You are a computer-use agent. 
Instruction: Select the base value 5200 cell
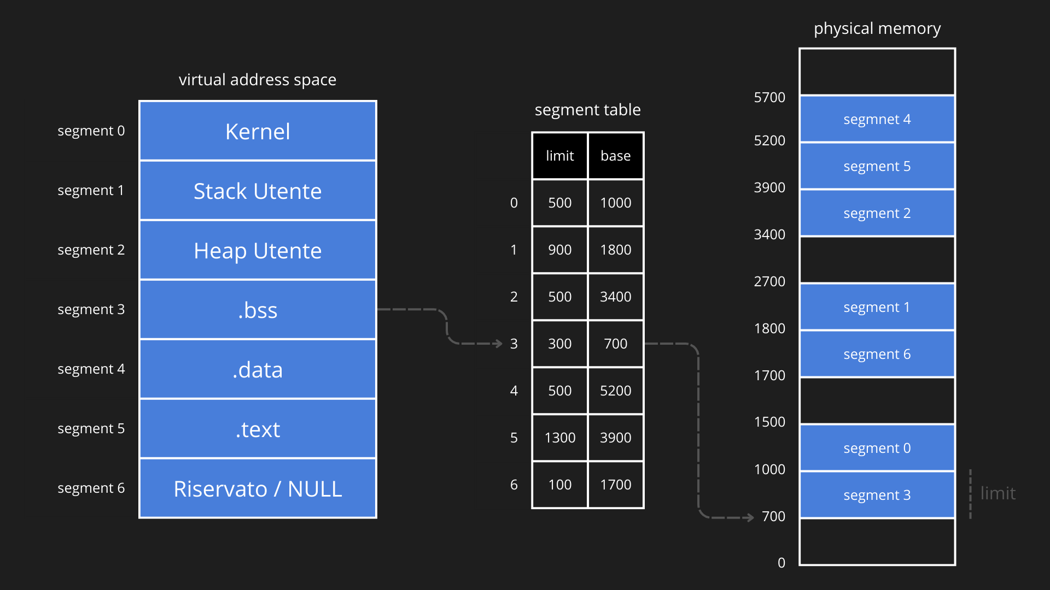click(615, 391)
